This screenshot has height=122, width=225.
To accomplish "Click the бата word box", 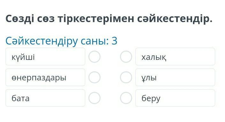I will pos(45,98).
